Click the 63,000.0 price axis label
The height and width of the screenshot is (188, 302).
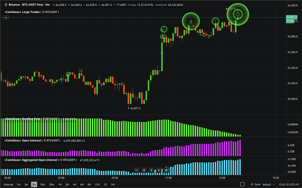pos(293,99)
